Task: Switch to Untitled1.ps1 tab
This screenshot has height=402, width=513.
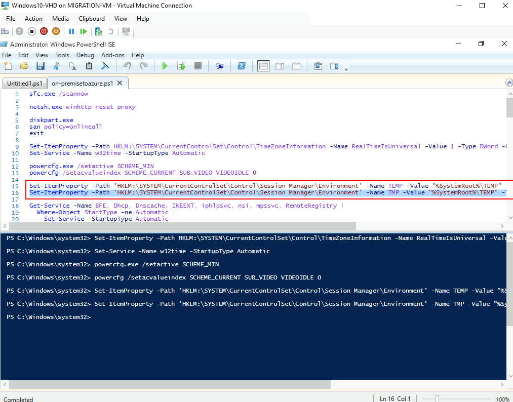Action: [x=24, y=84]
